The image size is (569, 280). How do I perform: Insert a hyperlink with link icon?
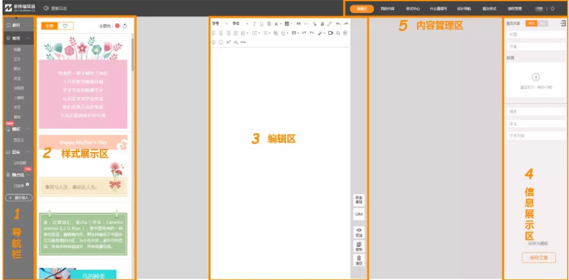[330, 24]
